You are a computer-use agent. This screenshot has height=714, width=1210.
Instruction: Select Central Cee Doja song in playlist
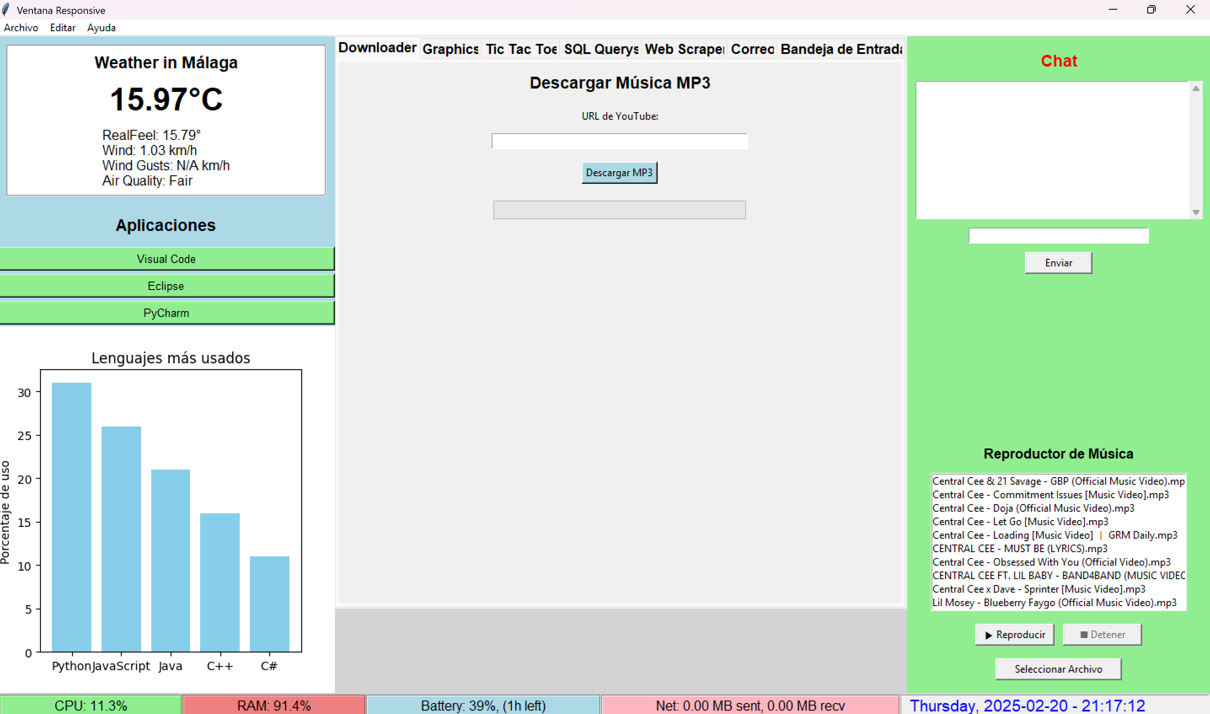(1033, 508)
